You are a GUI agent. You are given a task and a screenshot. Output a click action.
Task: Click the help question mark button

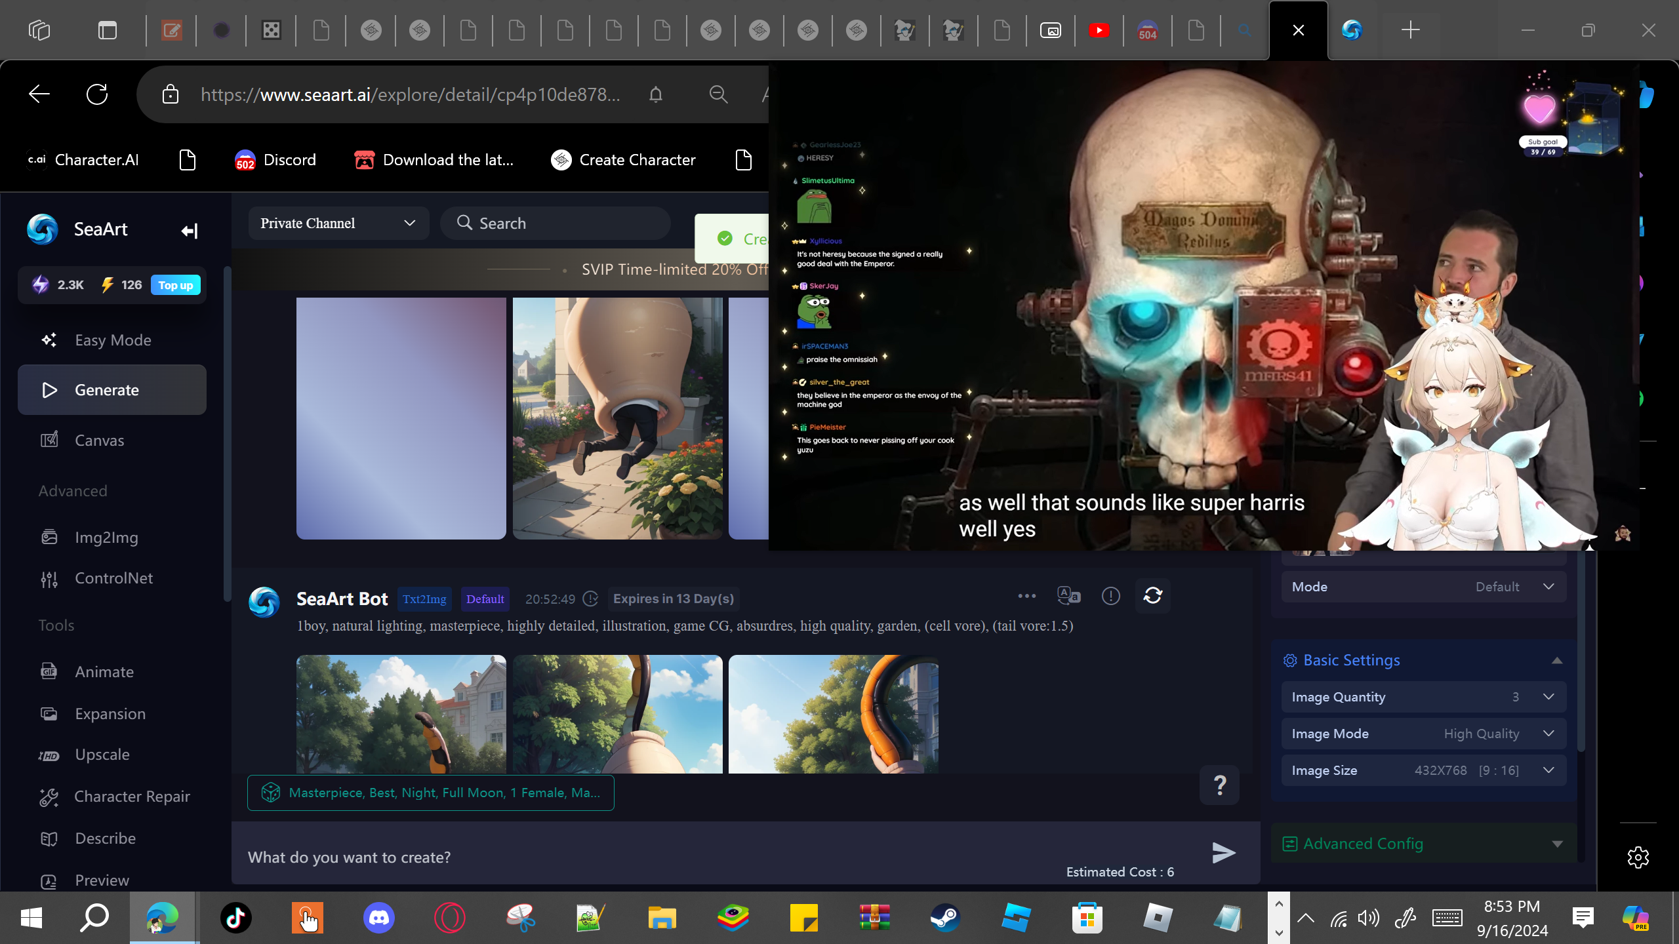(1220, 785)
